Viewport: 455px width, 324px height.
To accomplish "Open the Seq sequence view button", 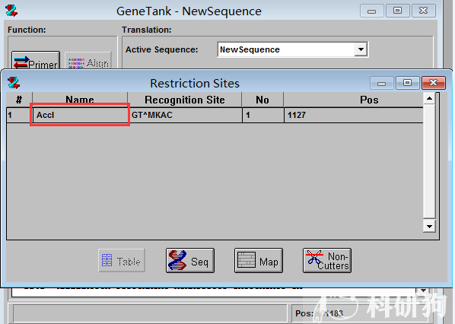I will tap(190, 260).
